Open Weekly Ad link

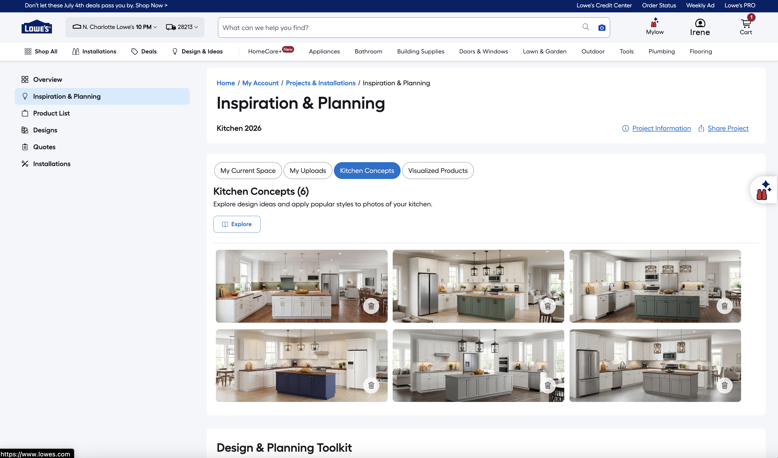[700, 6]
